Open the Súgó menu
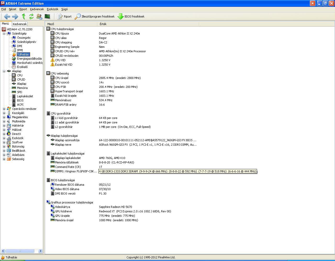 64,9
